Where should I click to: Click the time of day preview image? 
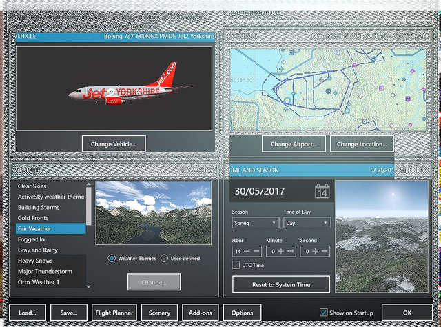click(382, 237)
